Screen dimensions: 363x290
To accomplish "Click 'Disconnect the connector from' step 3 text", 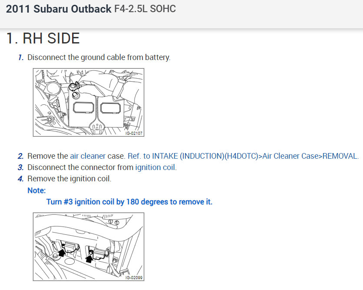I will [80, 167].
